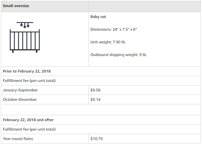Click the second Fulfillment fee (per-unit total) row

[101, 129]
